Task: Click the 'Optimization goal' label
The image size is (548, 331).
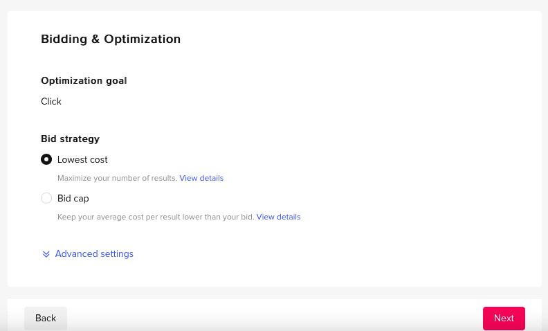Action: [x=84, y=80]
